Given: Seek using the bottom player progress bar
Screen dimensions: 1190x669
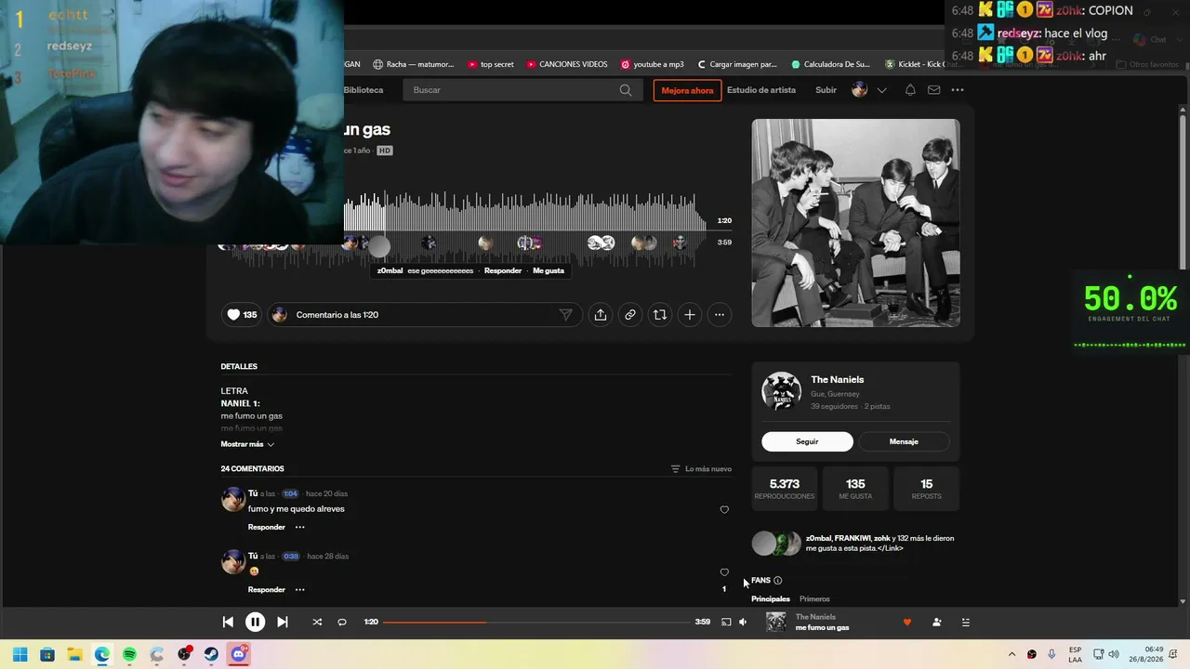Looking at the screenshot, I should [x=536, y=623].
